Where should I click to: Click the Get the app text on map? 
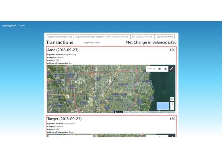(151, 69)
